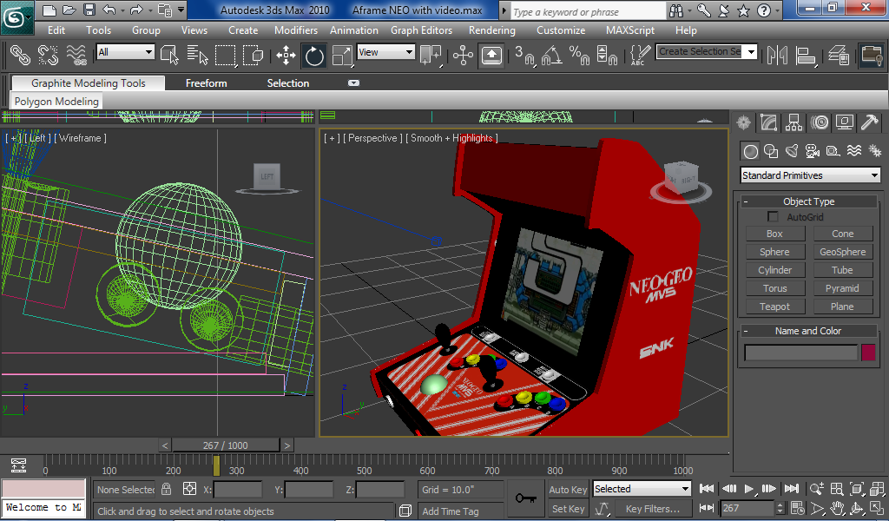
Task: Select the Lights create category
Action: [x=792, y=151]
